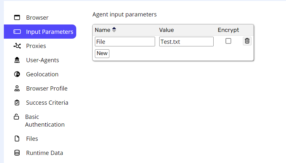Image resolution: width=286 pixels, height=163 pixels.
Task: Click the Name field containing File
Action: coord(125,42)
